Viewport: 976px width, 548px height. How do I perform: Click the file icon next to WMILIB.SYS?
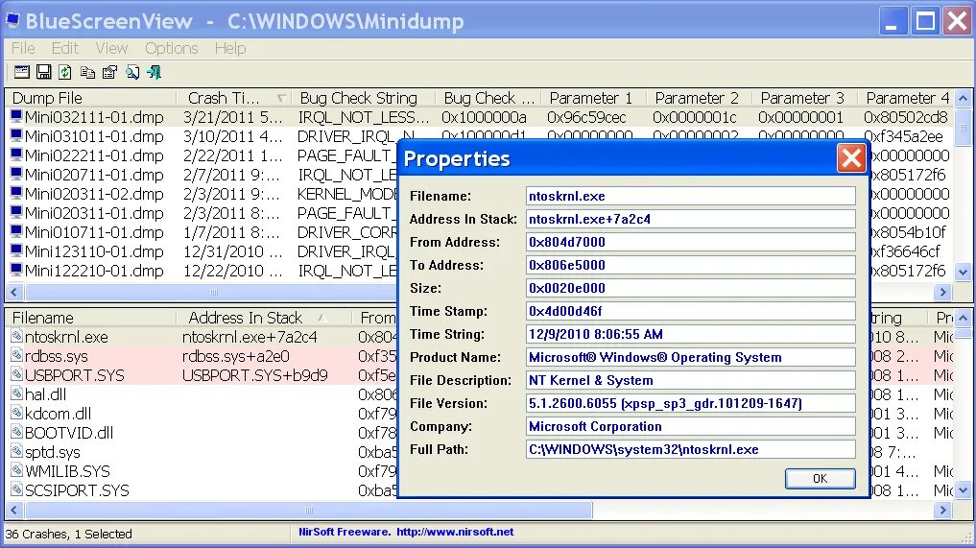click(17, 471)
